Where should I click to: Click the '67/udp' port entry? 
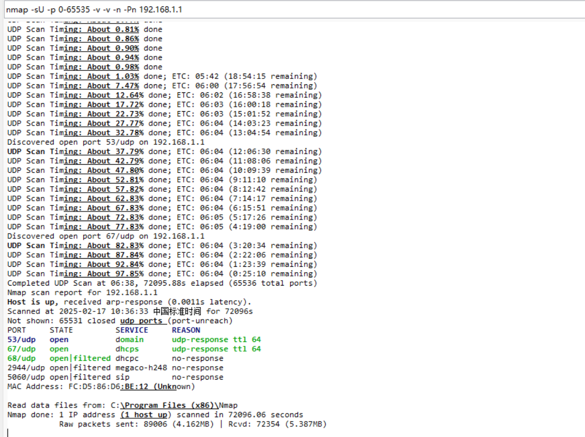(x=21, y=349)
